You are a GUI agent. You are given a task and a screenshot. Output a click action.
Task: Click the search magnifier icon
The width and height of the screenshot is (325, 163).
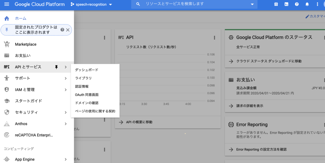[138, 4]
